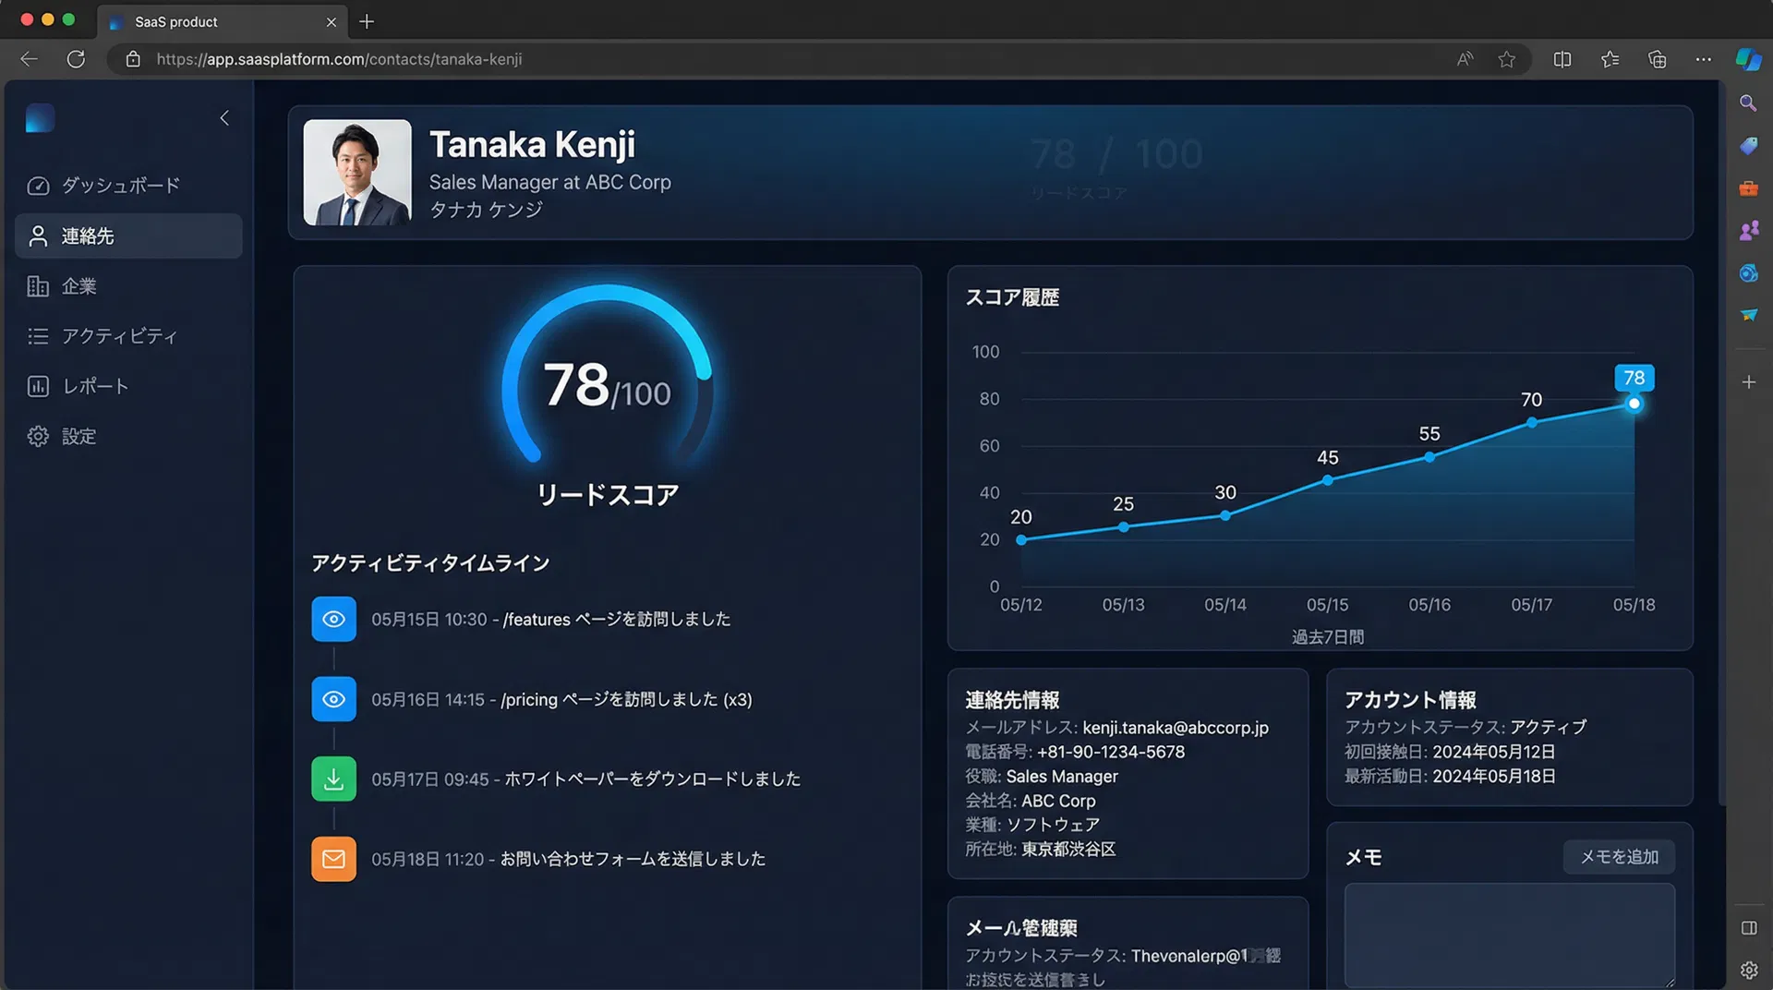Image resolution: width=1773 pixels, height=990 pixels.
Task: Collapse the left sidebar with chevron arrow
Action: point(224,118)
